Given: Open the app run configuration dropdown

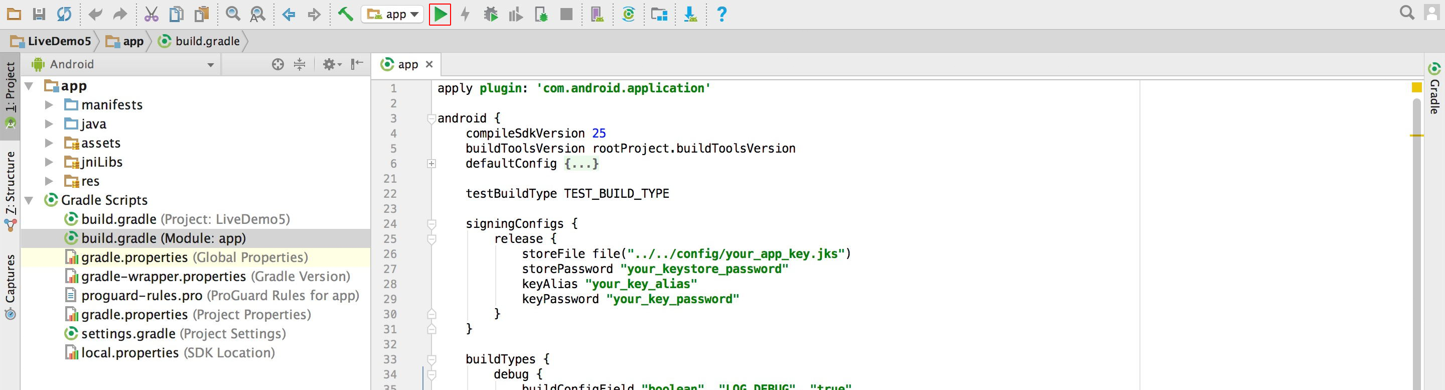Looking at the screenshot, I should point(392,15).
